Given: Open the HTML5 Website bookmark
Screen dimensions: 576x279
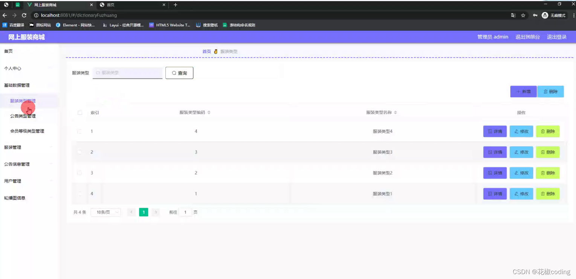Looking at the screenshot, I should tap(170, 25).
